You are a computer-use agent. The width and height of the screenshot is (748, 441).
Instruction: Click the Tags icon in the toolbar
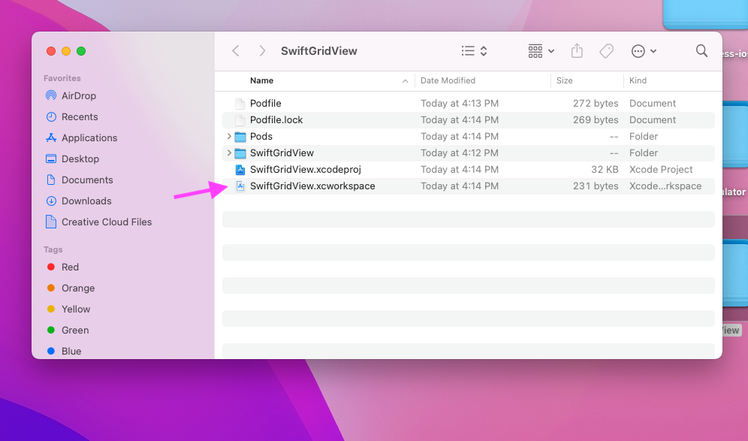606,50
